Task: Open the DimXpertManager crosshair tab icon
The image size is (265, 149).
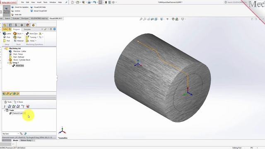Action: click(x=22, y=25)
